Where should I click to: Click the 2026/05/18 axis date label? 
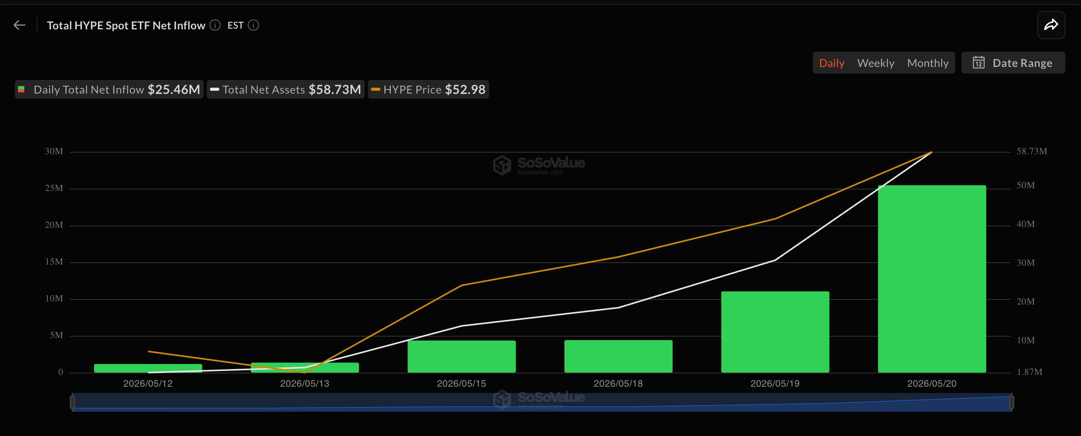point(618,384)
